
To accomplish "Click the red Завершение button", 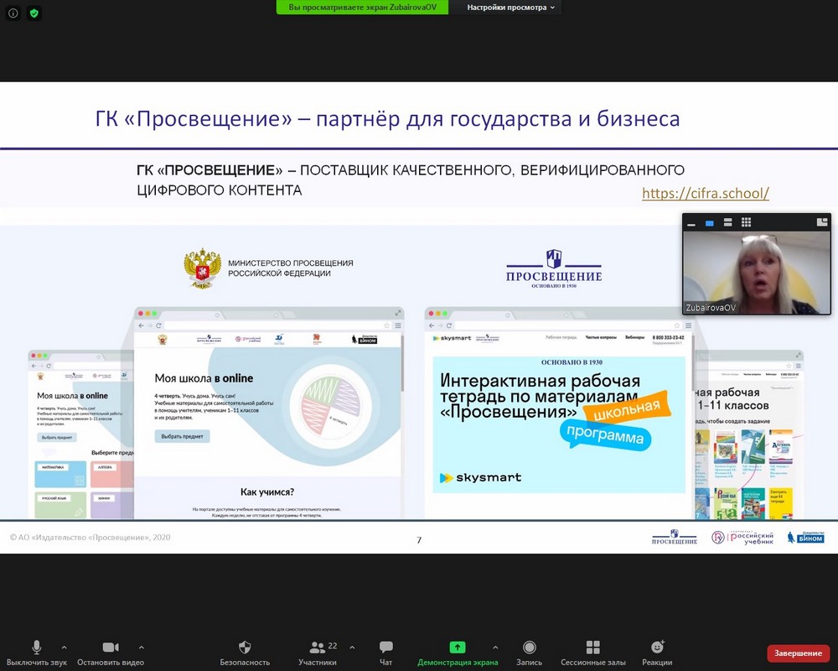I will coord(798,653).
